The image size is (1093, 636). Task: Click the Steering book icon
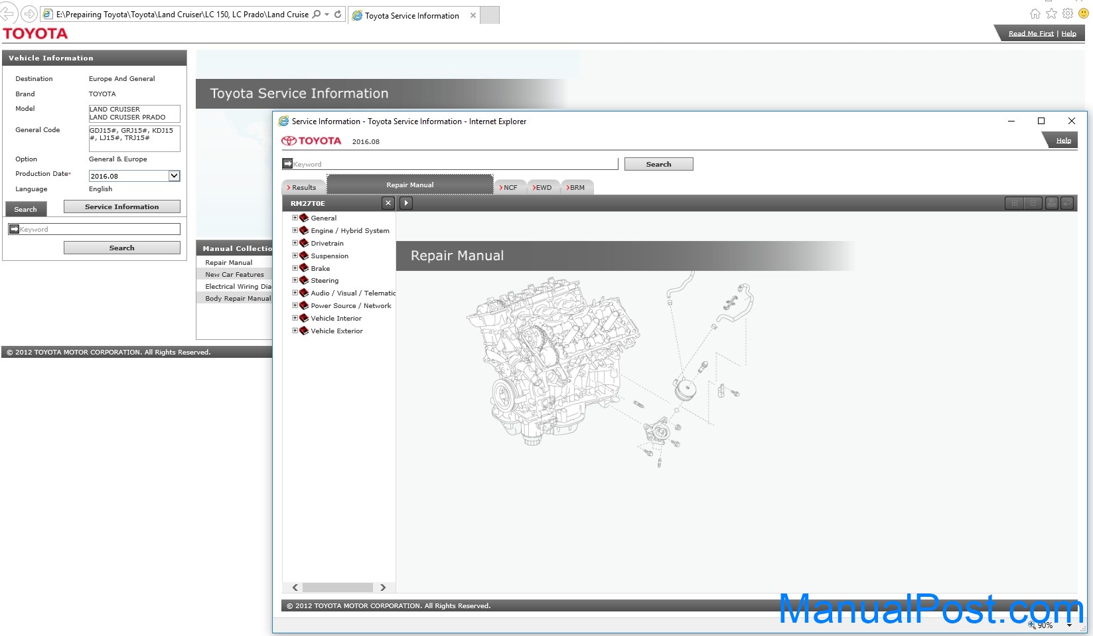click(304, 280)
